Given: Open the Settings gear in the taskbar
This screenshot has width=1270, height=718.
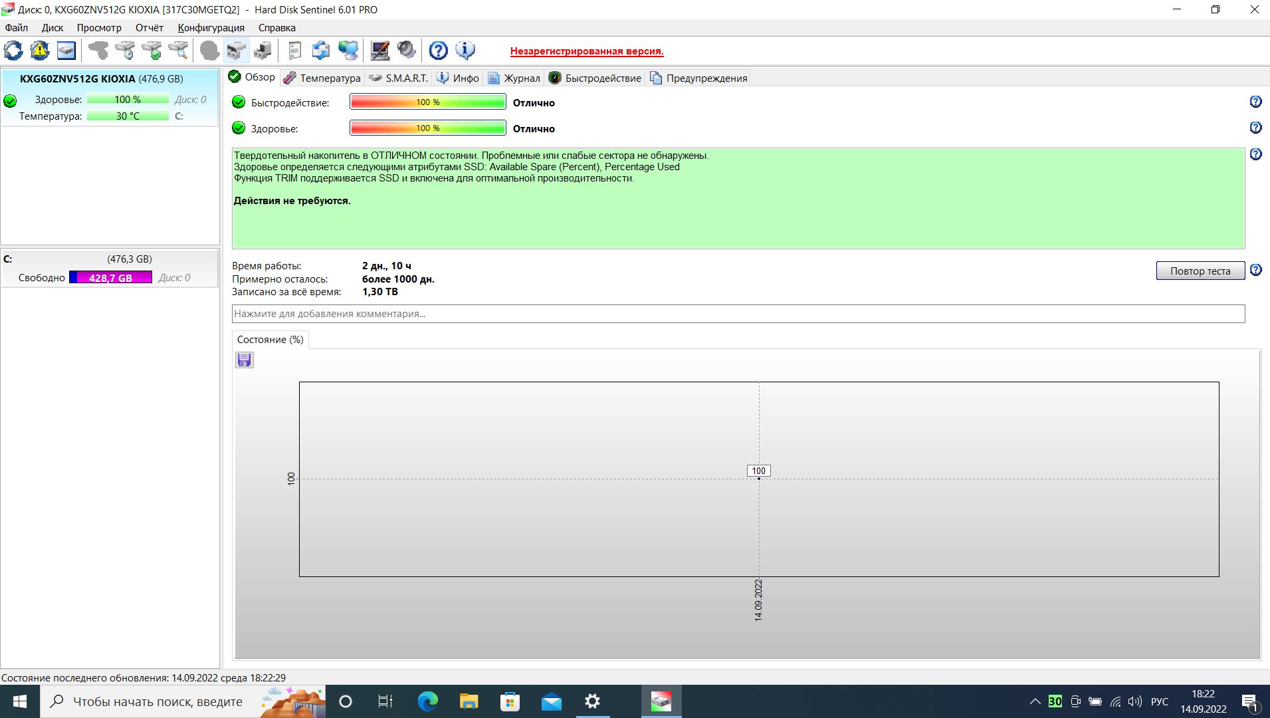Looking at the screenshot, I should [x=592, y=701].
